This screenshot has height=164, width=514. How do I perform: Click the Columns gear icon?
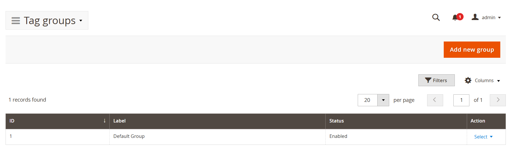coord(468,80)
